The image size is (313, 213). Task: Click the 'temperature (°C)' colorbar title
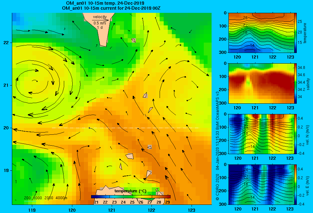[x=130, y=191]
